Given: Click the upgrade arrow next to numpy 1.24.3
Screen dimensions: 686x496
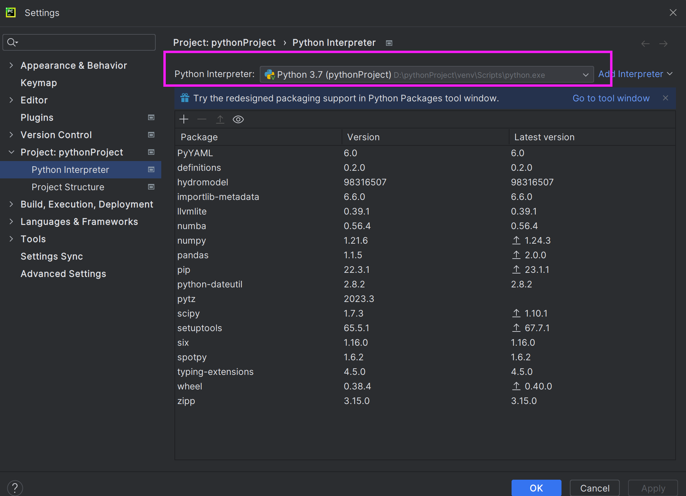Looking at the screenshot, I should [516, 240].
